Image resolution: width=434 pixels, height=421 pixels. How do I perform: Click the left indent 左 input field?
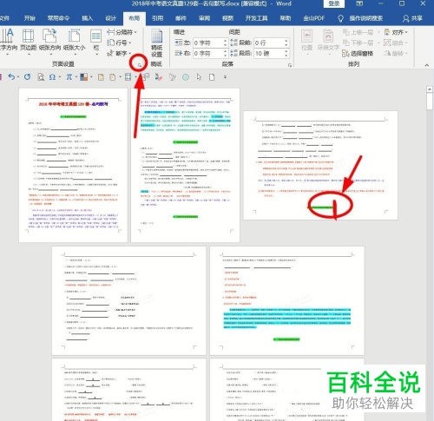tap(210, 43)
